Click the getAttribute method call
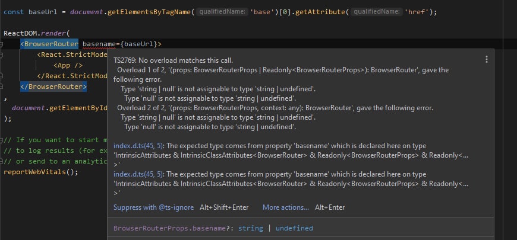Viewport: 517px width, 240px height. point(320,12)
